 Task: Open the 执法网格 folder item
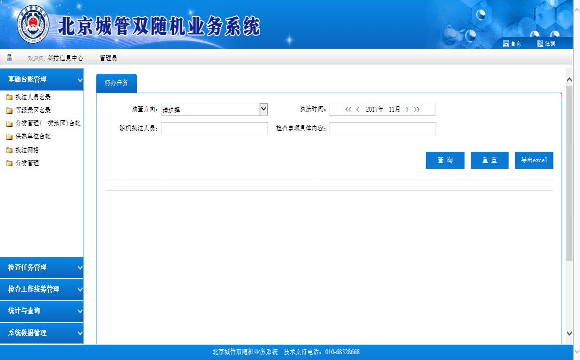(27, 150)
